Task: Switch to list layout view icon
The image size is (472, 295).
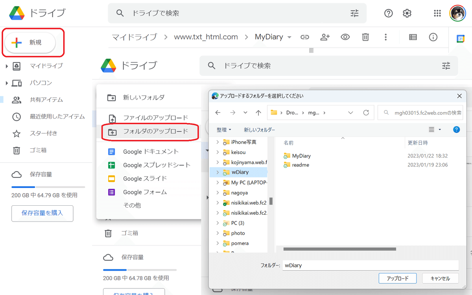Action: 413,37
